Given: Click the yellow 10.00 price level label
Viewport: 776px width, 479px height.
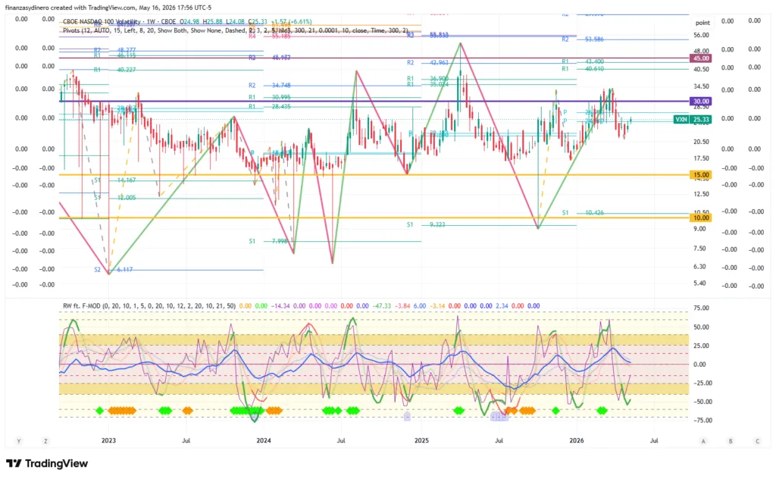Looking at the screenshot, I should [700, 218].
